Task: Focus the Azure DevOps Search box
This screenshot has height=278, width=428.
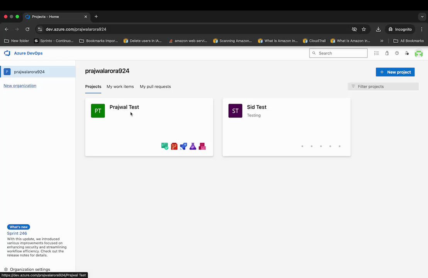Action: [x=338, y=53]
